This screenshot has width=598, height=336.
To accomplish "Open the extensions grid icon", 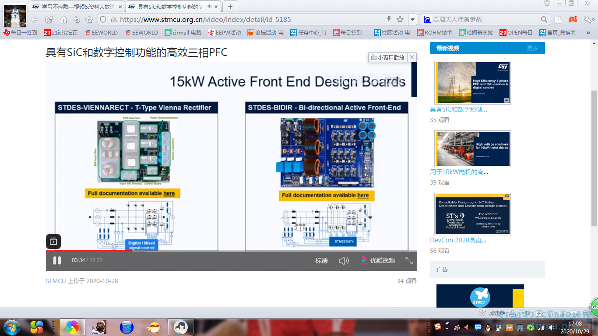I will 558,20.
